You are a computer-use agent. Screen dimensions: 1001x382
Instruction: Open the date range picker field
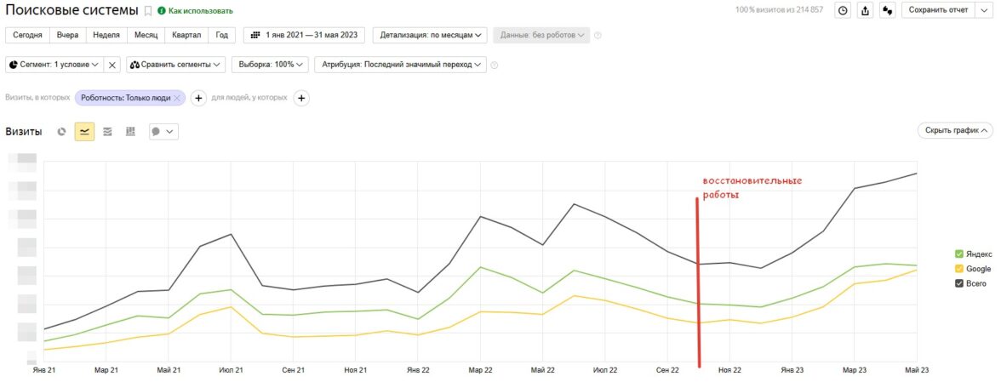(x=305, y=35)
